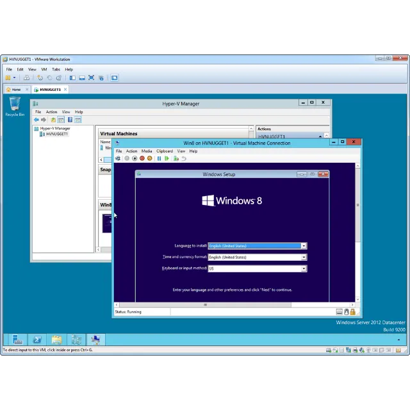Click the VMware suspend (pause) toolbar button
The width and height of the screenshot is (410, 410).
[x=8, y=78]
